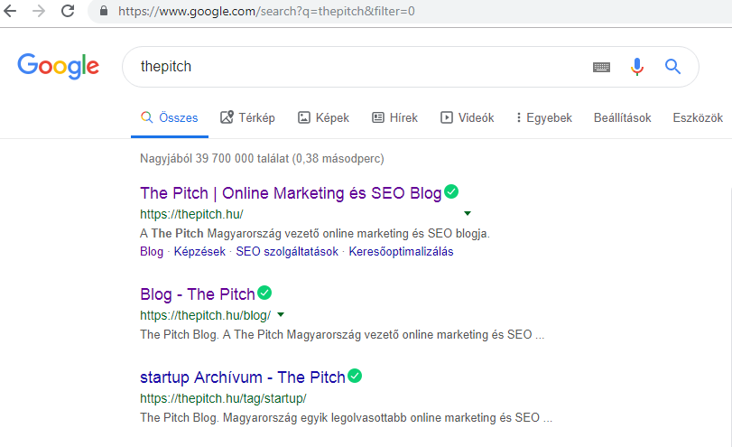Open the Egyebek more menu
Viewport: 732px width, 447px height.
pos(544,117)
